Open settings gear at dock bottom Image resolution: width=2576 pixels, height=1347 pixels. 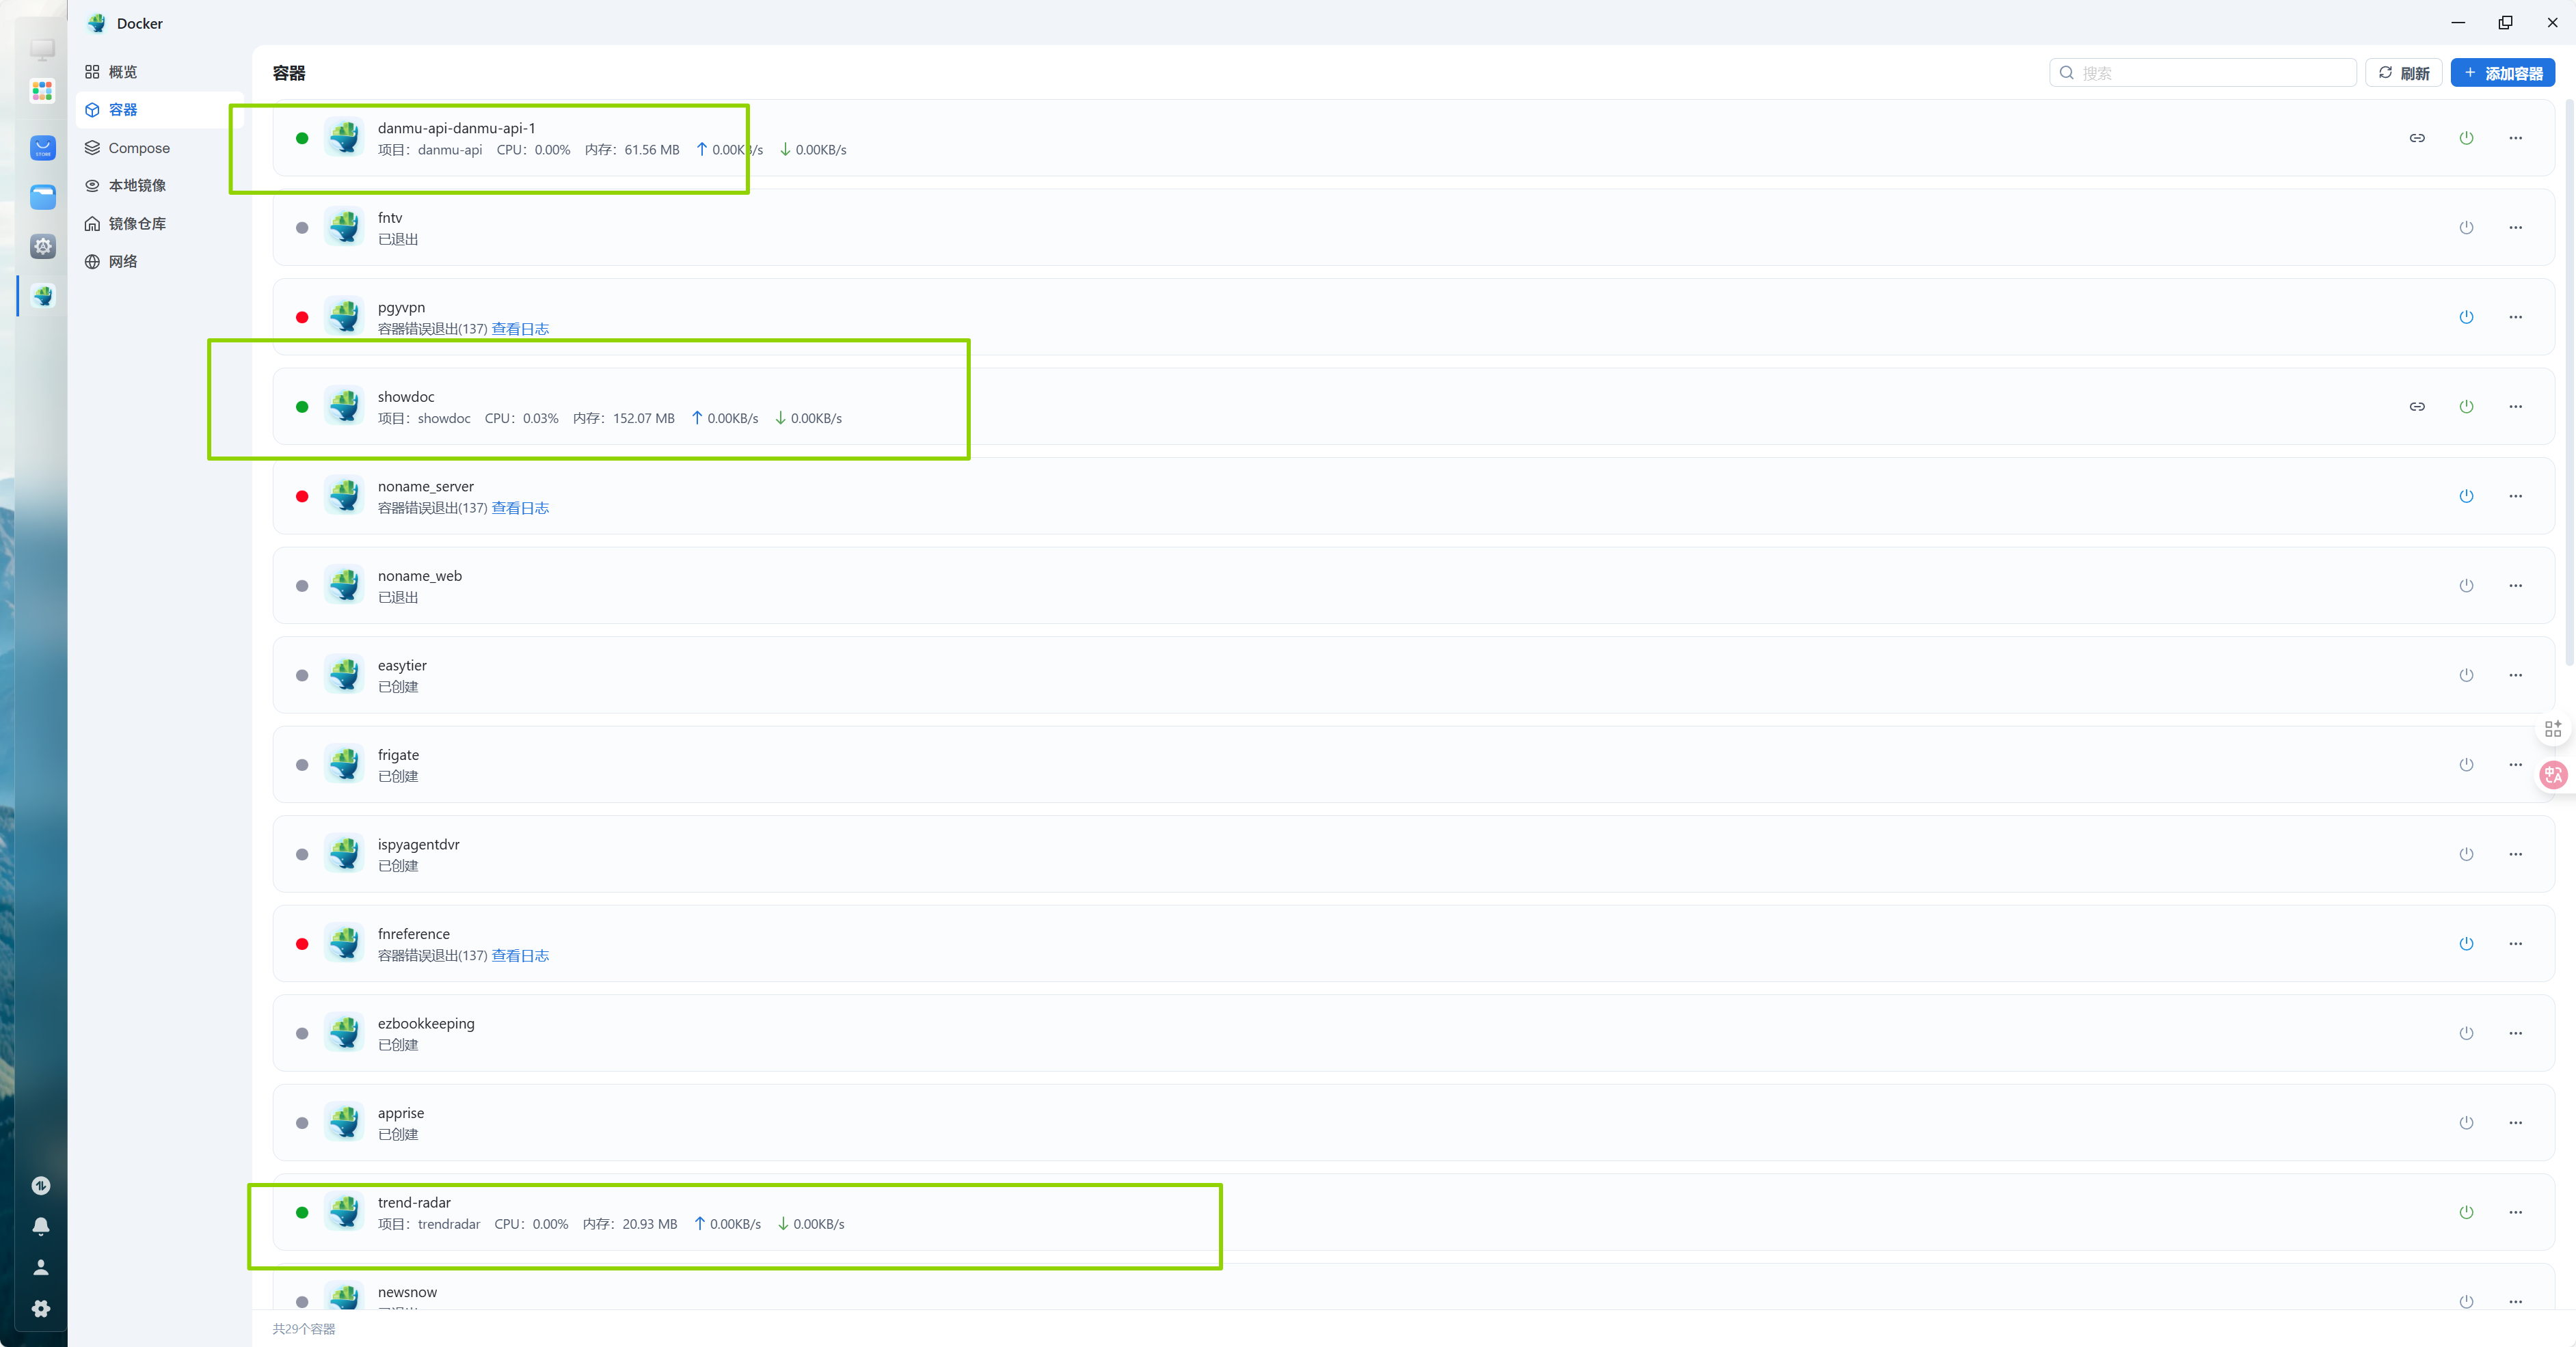[x=41, y=1308]
